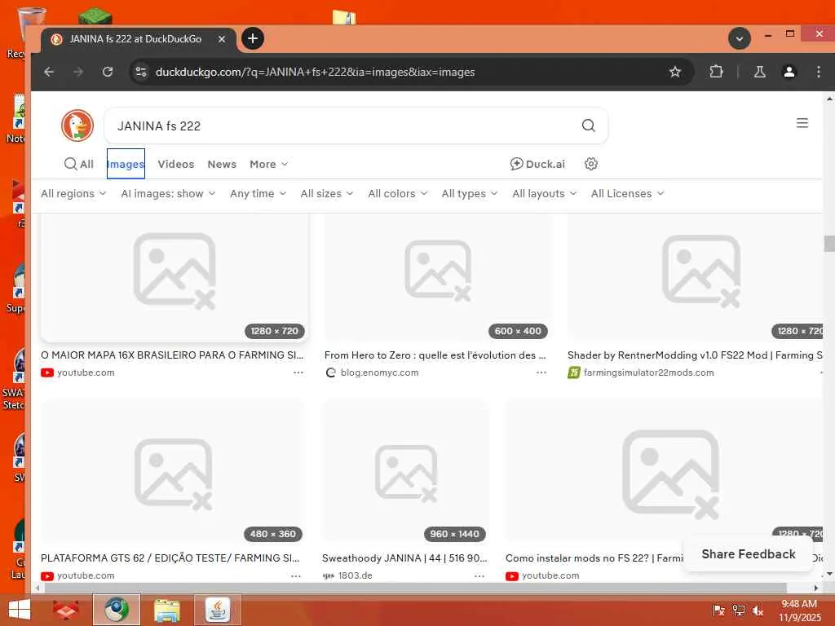This screenshot has width=835, height=626.
Task: Click the search magnifier icon in the search box
Action: coord(588,126)
